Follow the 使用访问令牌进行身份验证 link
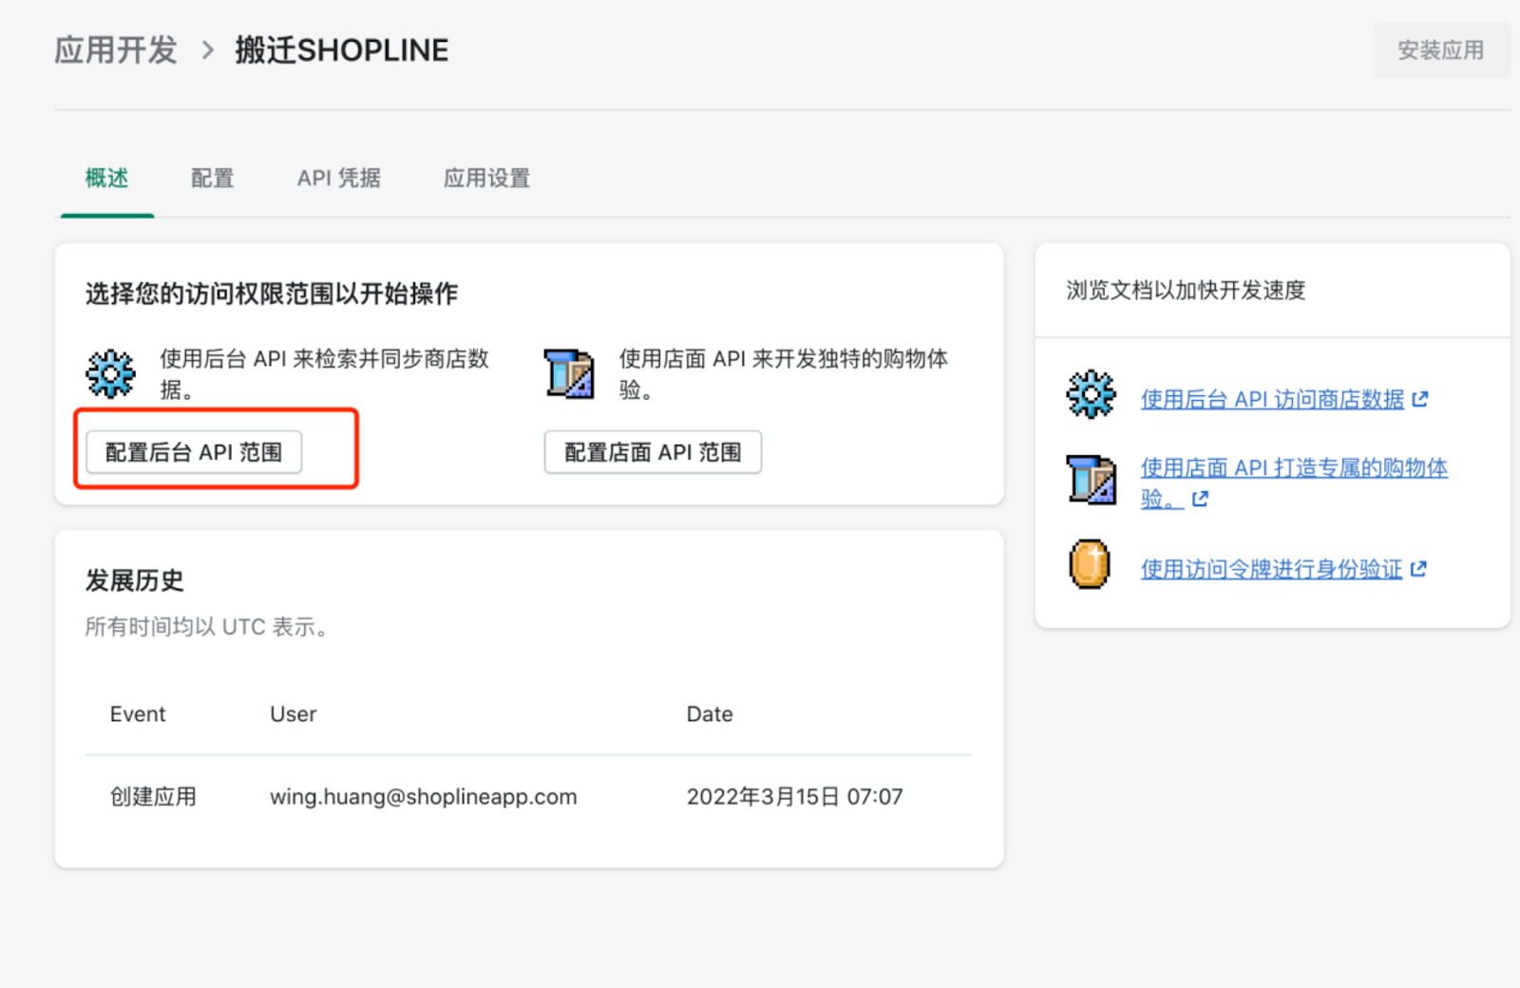Image resolution: width=1520 pixels, height=988 pixels. [x=1271, y=569]
